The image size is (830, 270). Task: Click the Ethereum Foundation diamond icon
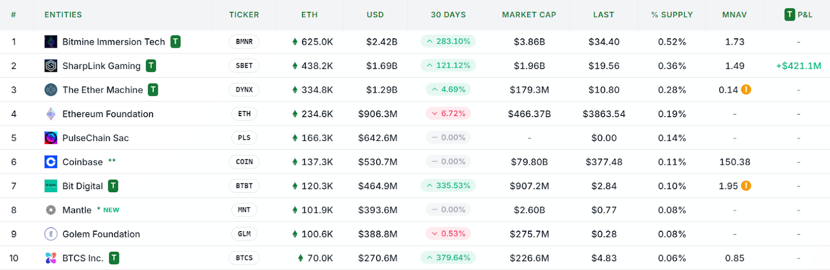point(51,114)
